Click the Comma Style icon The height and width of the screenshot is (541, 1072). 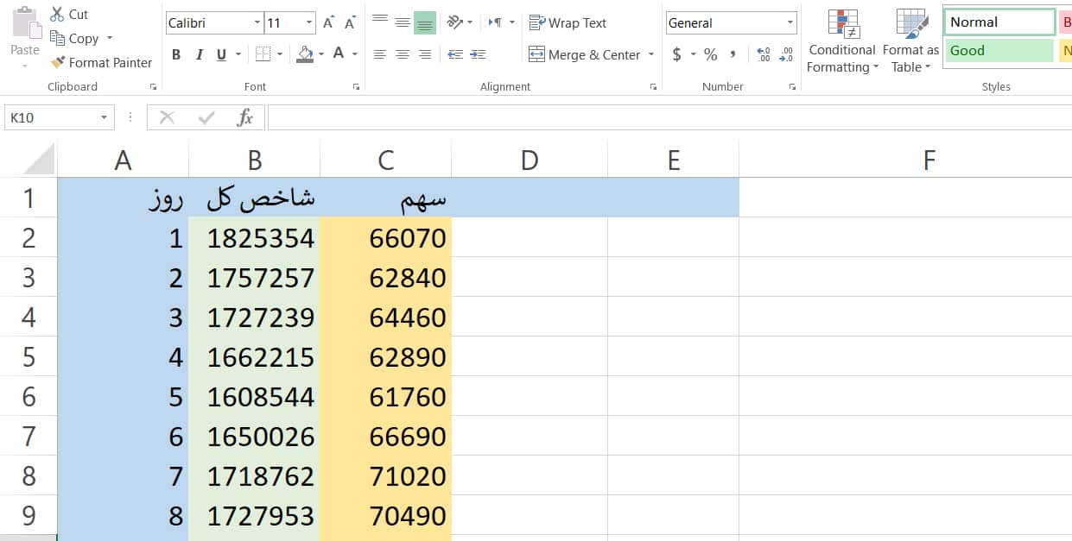[x=733, y=53]
